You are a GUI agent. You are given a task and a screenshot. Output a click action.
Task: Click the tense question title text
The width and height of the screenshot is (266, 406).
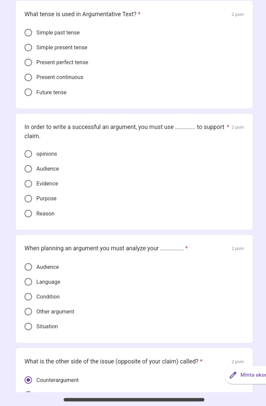[x=80, y=15]
